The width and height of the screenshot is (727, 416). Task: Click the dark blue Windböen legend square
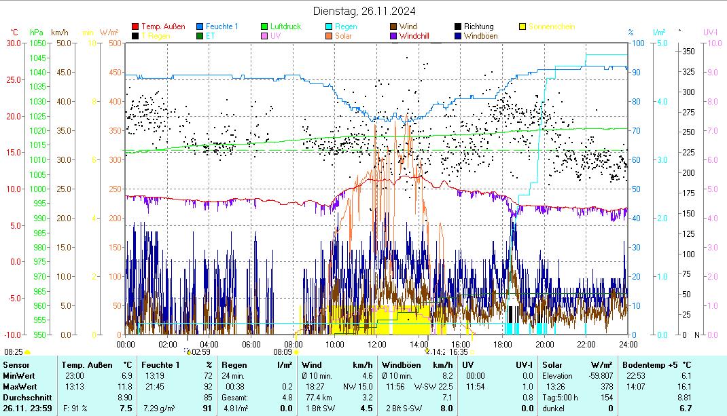[458, 36]
